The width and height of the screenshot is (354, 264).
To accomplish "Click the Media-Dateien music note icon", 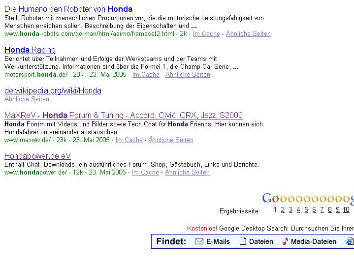I will coord(285,241).
